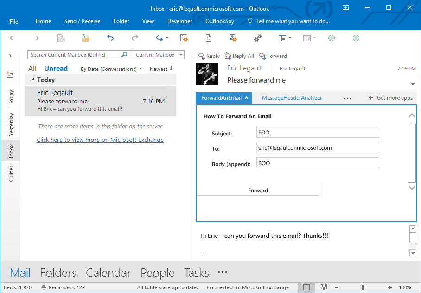Click the add-in Forward button
This screenshot has width=421, height=293.
258,190
